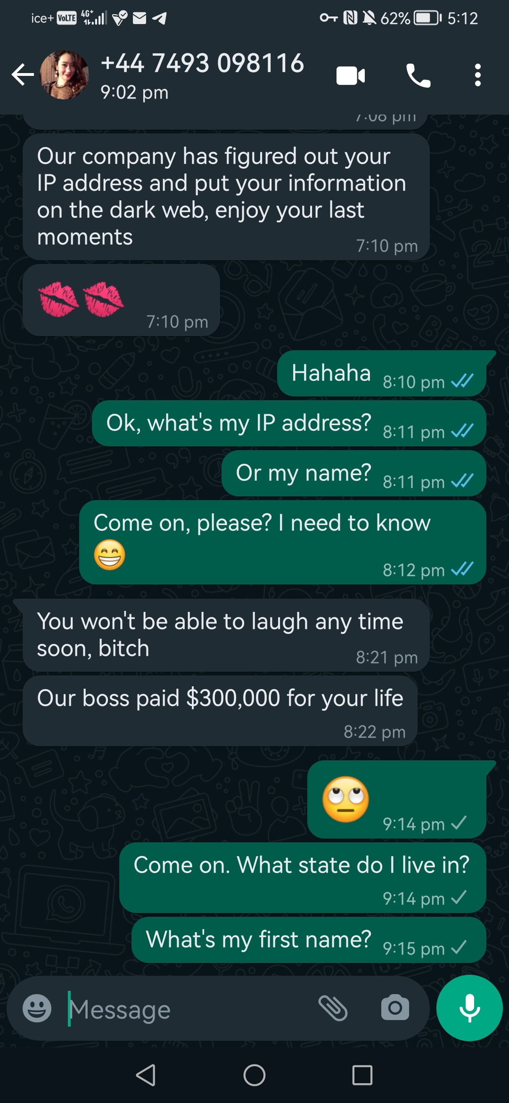
Task: Select the 'What's my first name?' message
Action: click(x=309, y=940)
